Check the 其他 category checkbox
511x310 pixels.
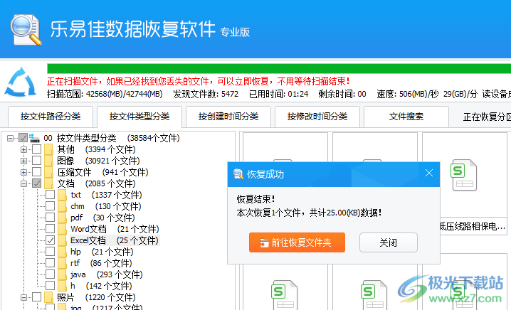click(37, 149)
